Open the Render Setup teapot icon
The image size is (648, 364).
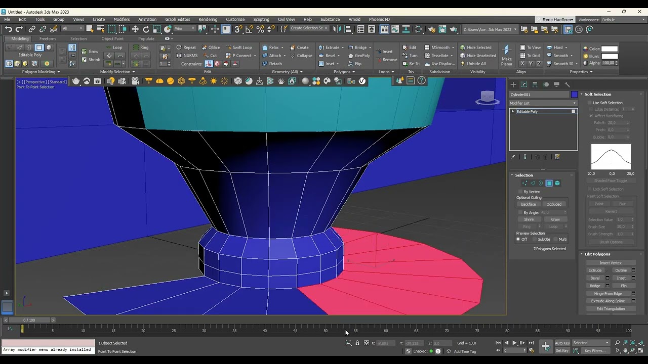click(431, 29)
